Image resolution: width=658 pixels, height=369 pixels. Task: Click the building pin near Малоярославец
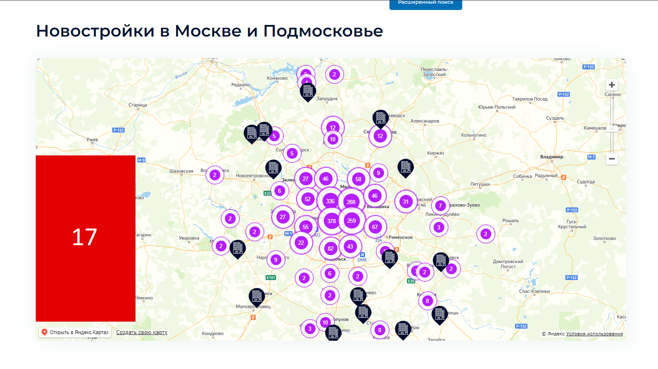point(256,297)
